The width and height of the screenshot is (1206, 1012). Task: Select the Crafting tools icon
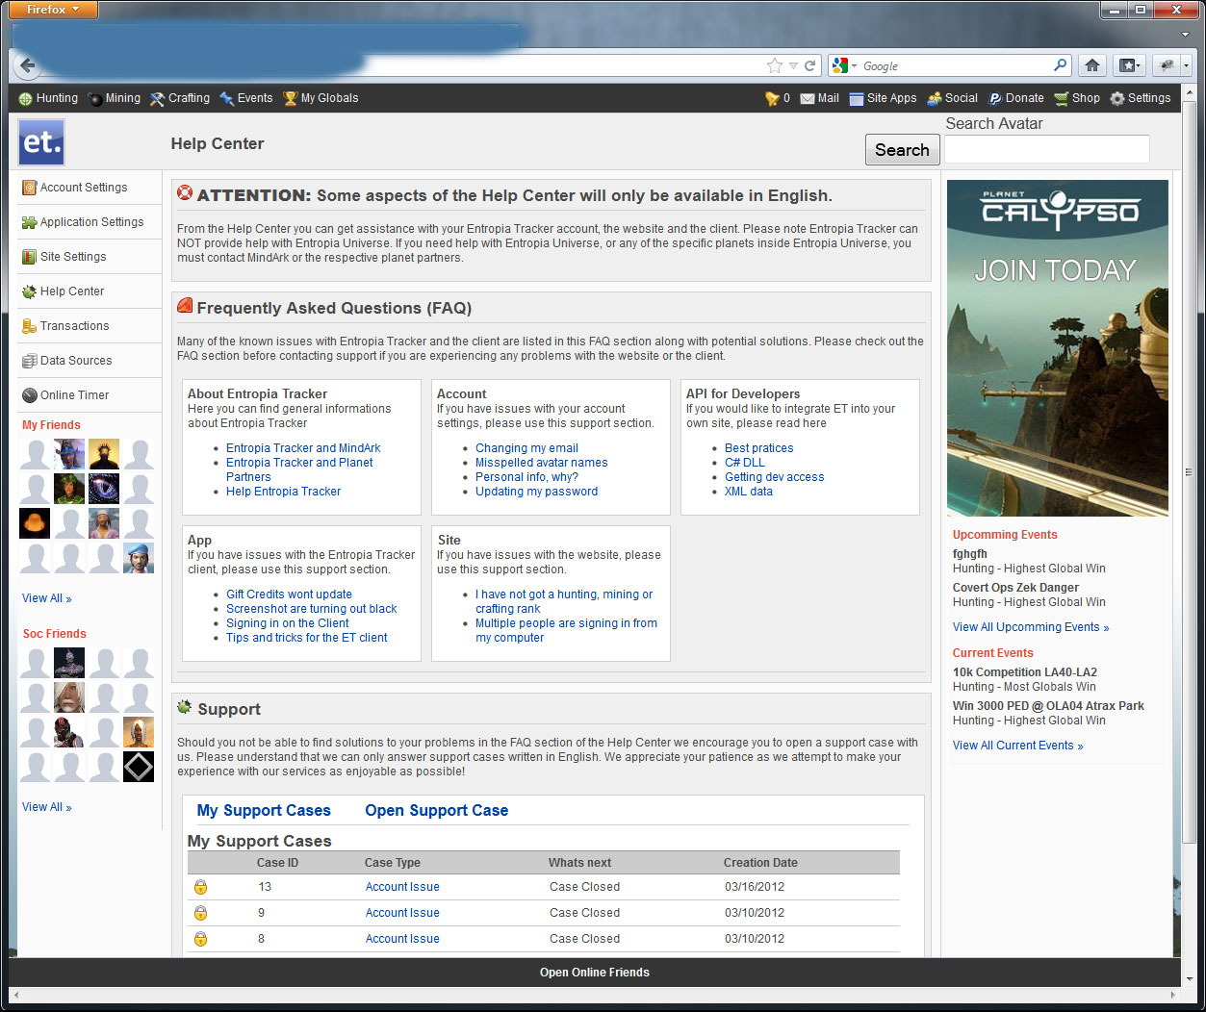click(158, 99)
